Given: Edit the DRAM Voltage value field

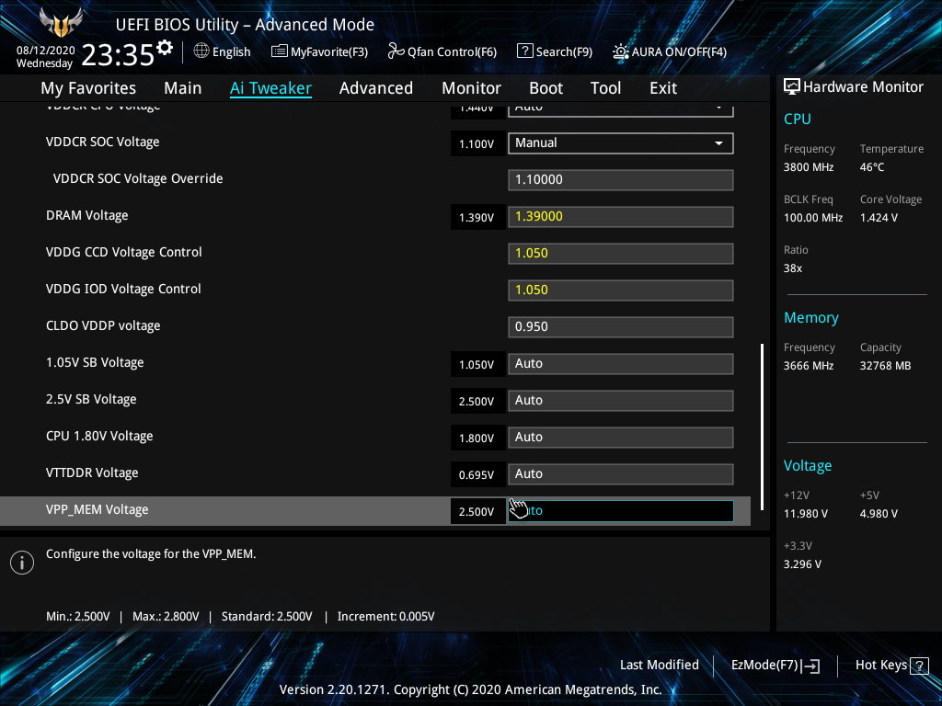Looking at the screenshot, I should [x=621, y=217].
